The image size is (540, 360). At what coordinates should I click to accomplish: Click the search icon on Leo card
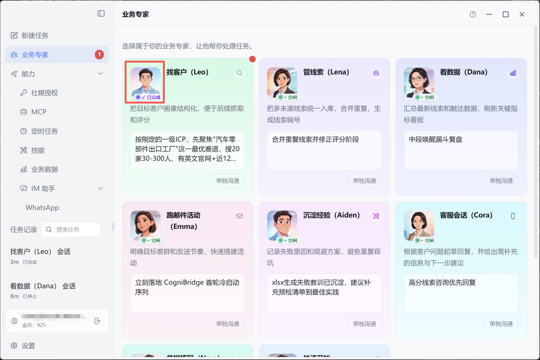click(x=240, y=73)
